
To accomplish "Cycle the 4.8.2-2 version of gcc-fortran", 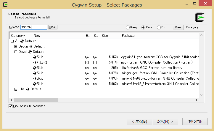I will click(35, 62).
